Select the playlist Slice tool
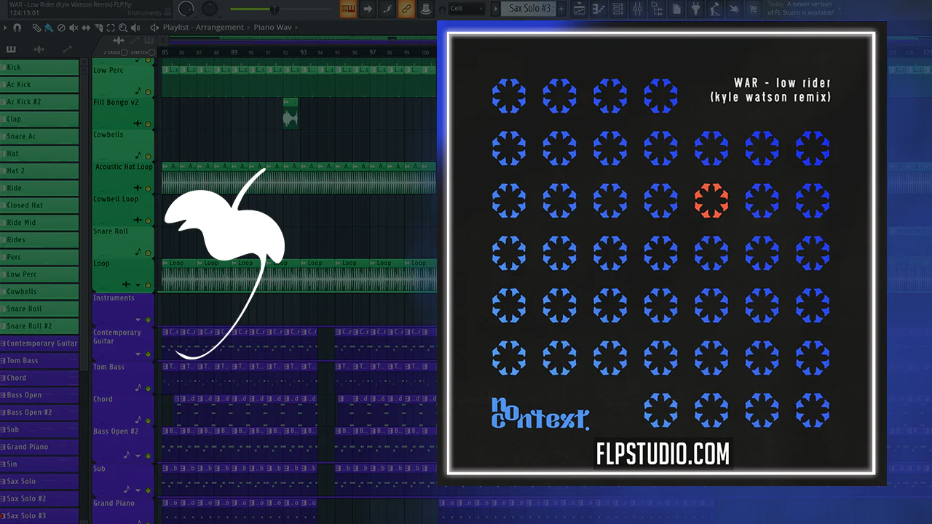 (x=98, y=28)
